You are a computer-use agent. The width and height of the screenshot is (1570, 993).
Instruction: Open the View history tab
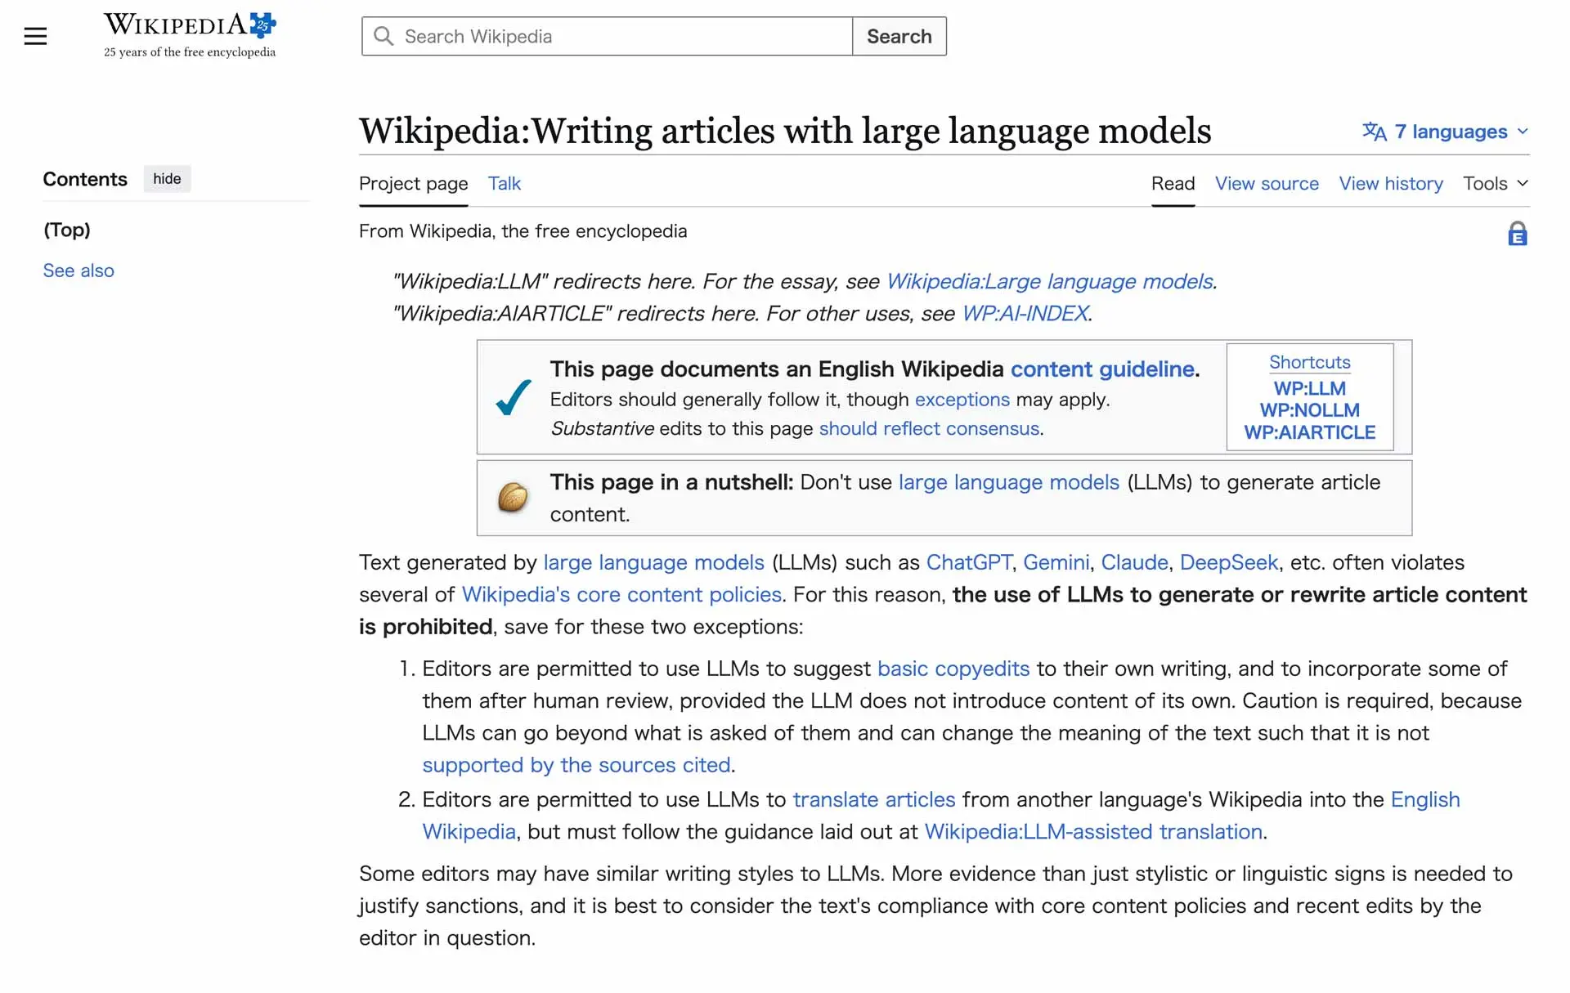(1390, 184)
